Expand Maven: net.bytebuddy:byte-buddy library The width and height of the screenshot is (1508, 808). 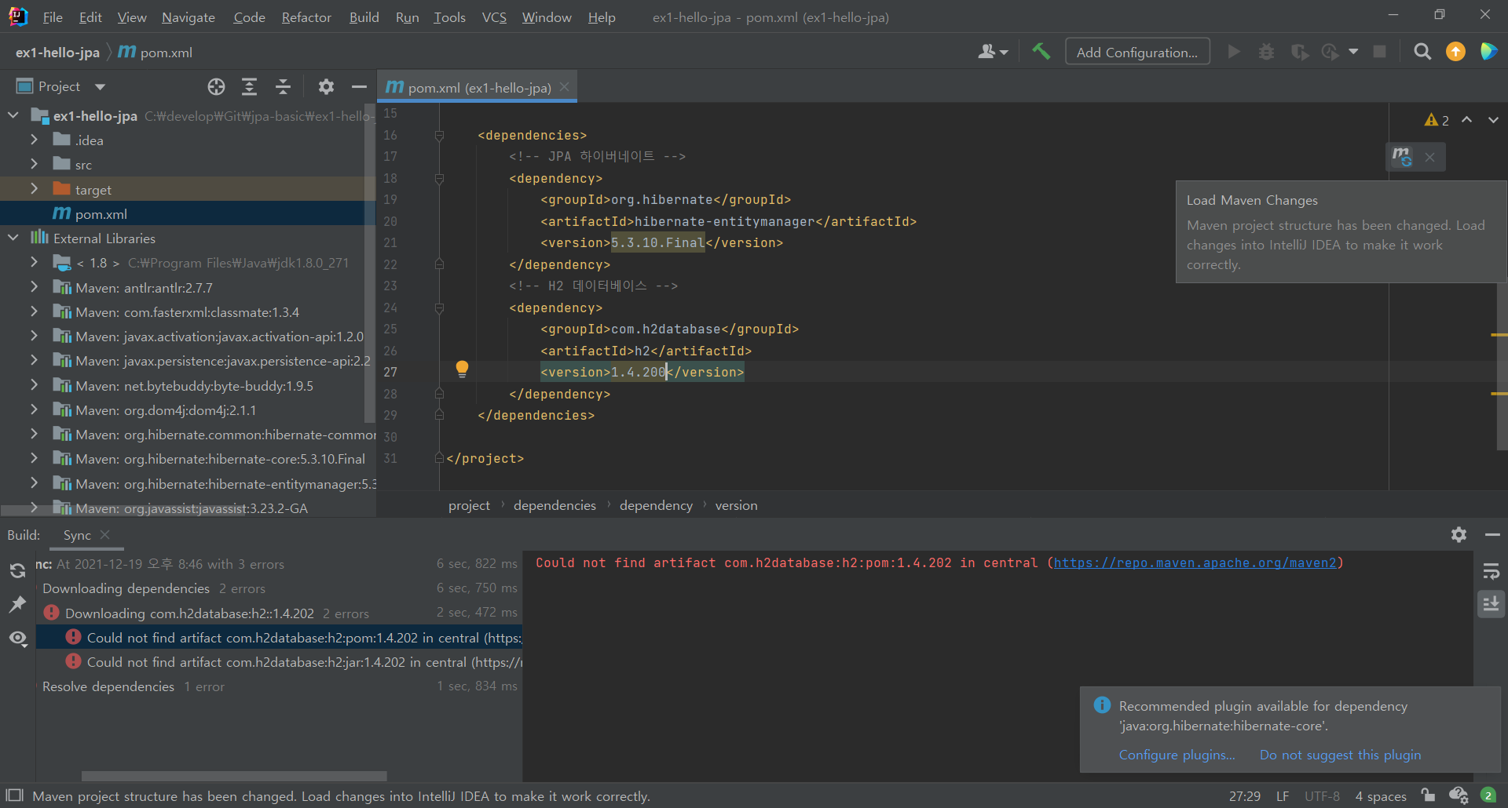(x=34, y=385)
